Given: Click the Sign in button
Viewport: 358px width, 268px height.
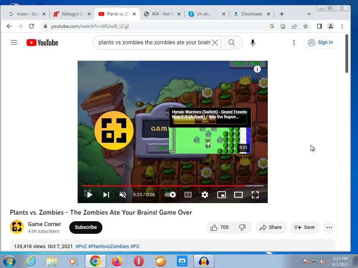Looking at the screenshot, I should (x=321, y=42).
